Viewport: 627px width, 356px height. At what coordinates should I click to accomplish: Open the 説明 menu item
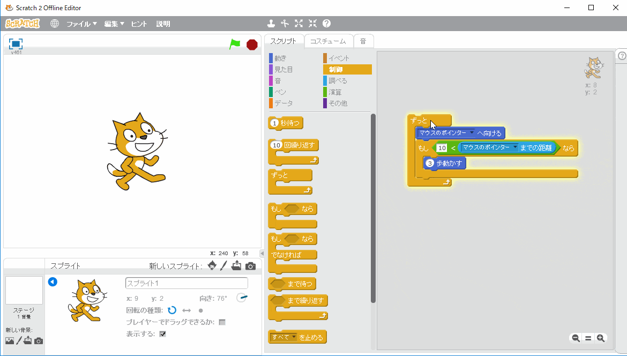(163, 24)
